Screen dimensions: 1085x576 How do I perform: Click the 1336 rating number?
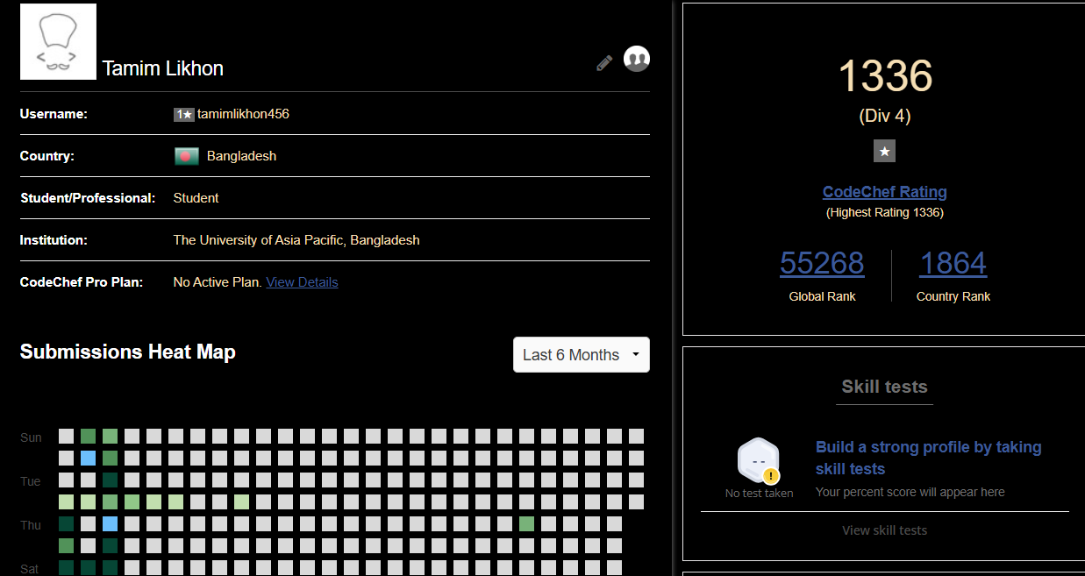[x=884, y=76]
